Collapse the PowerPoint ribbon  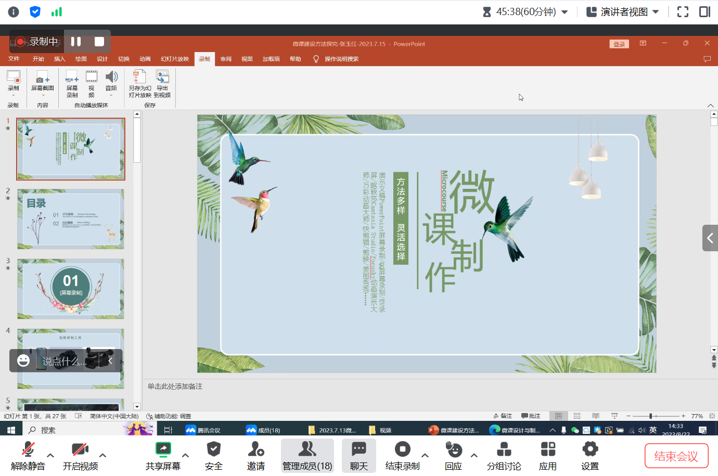click(711, 106)
